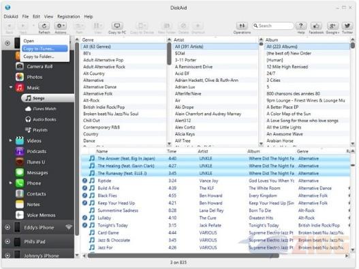Open the File menu
This screenshot has height=269, width=359.
tap(25, 16)
